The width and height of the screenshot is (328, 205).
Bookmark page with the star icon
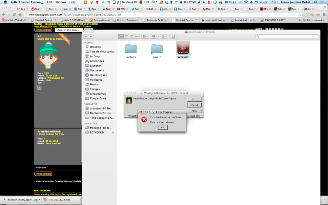299,15
